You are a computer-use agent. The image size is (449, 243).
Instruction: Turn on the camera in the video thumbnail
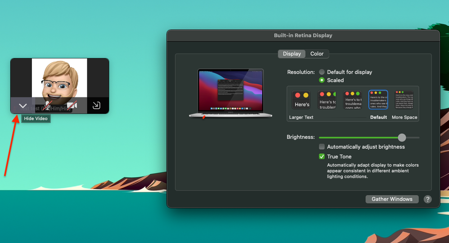(72, 106)
